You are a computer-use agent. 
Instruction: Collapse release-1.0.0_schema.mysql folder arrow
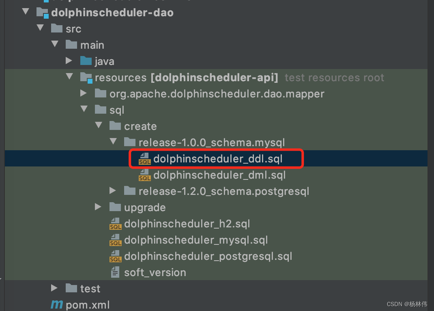pos(113,141)
